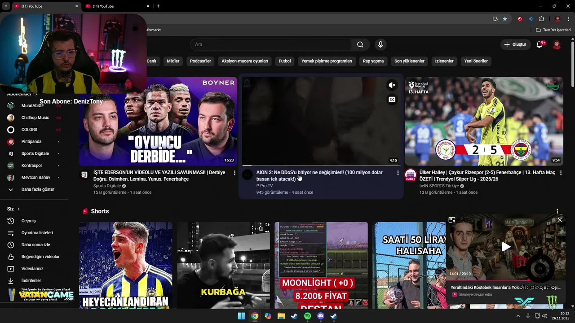This screenshot has height=323, width=575.
Task: Click the taskbar volume icon
Action: click(545, 316)
